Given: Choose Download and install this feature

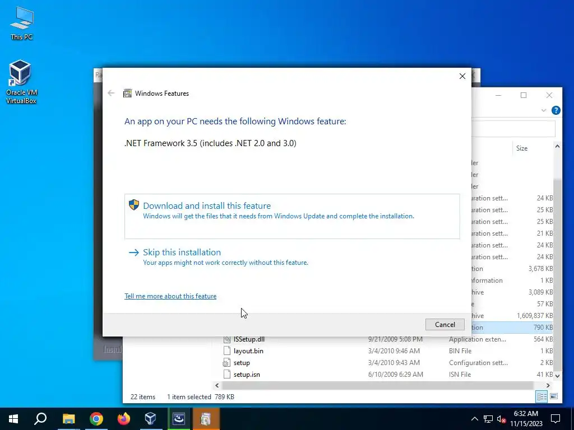Looking at the screenshot, I should click(x=291, y=216).
